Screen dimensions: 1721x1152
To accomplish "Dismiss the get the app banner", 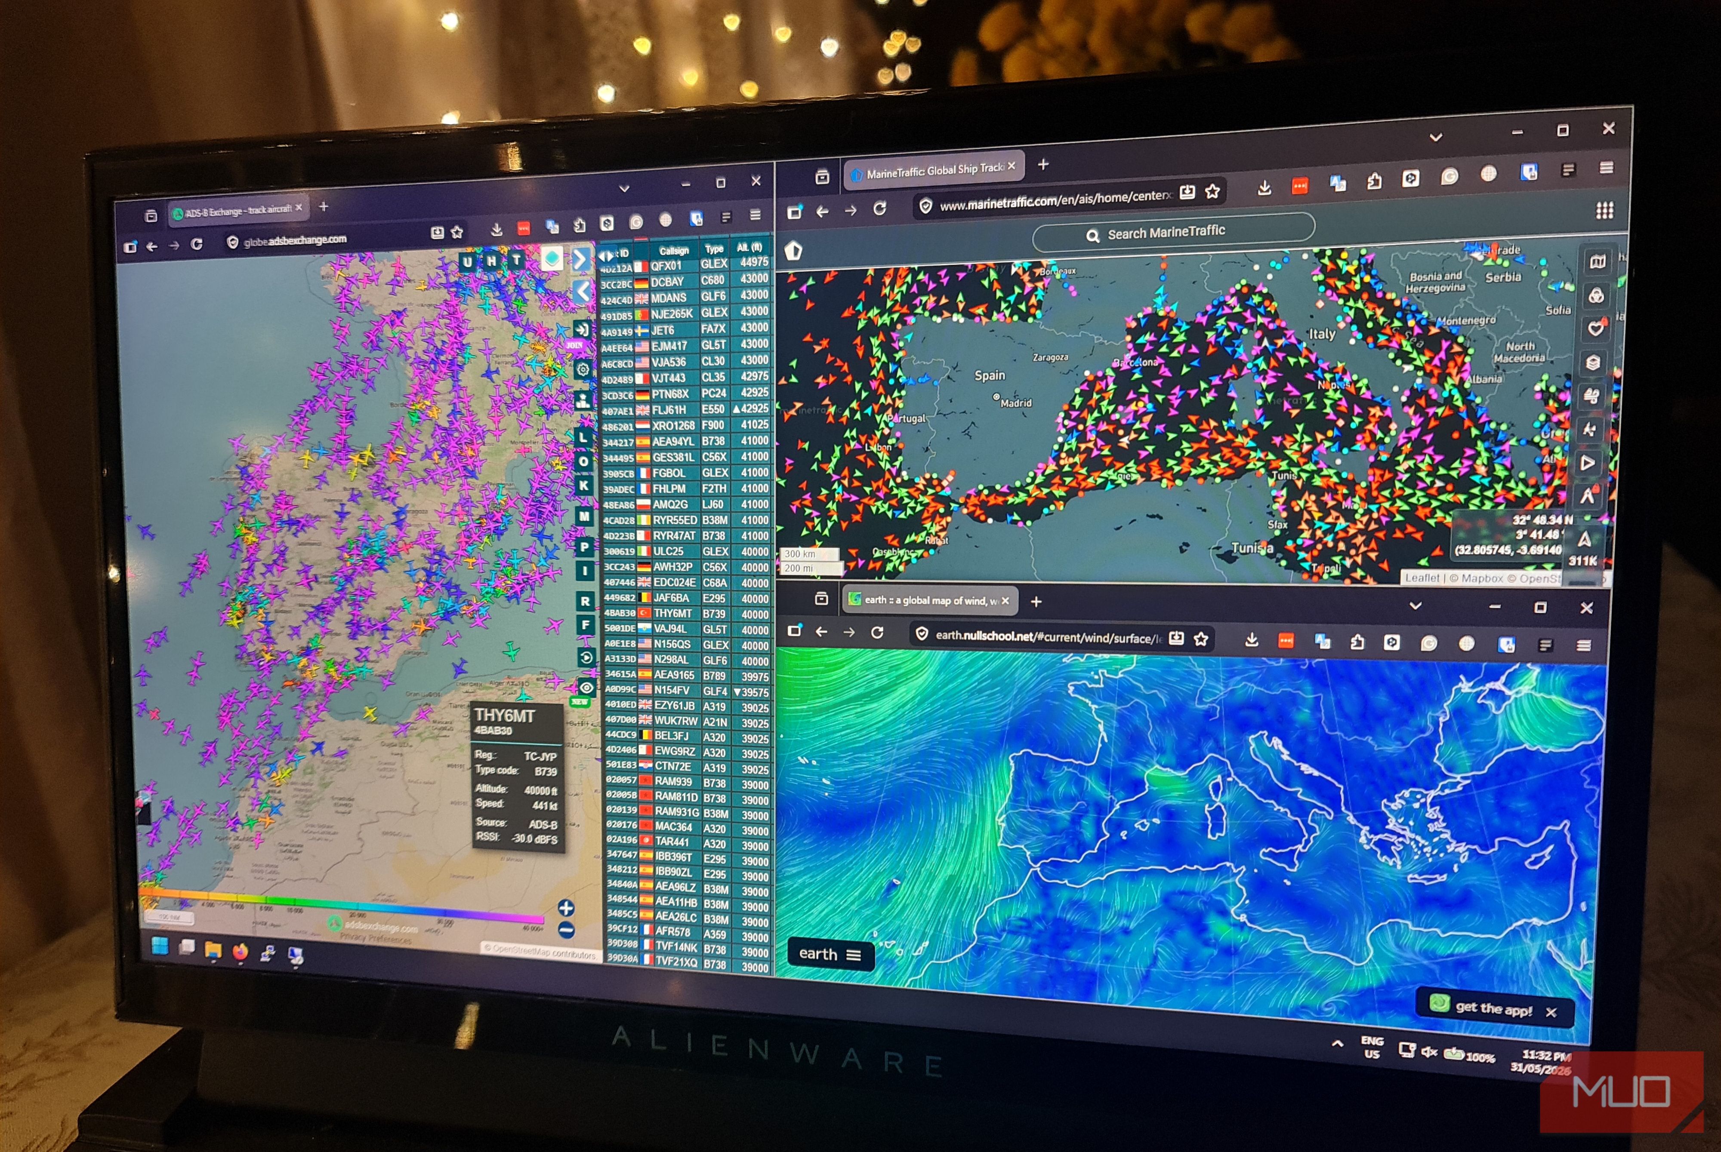I will [1551, 1012].
